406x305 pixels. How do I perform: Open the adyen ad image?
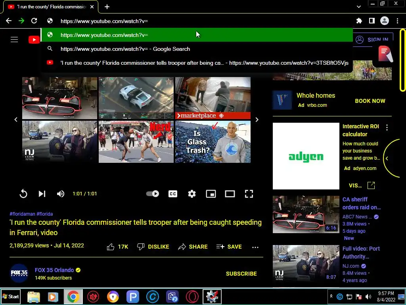click(306, 156)
